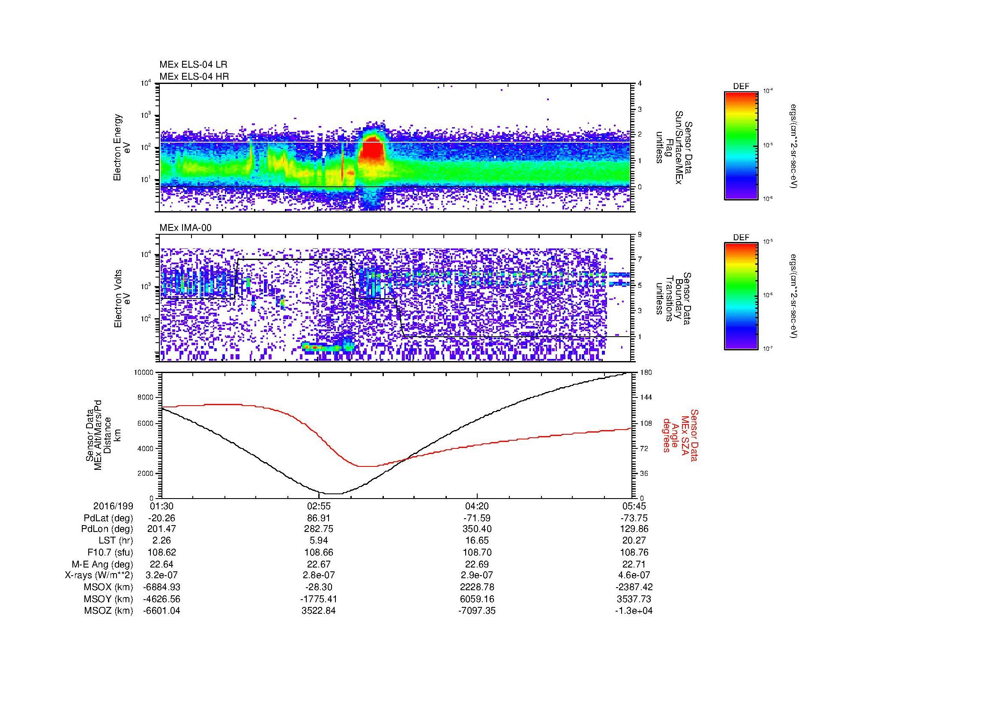The image size is (1002, 708).
Task: Select the MSOY (km) row label
Action: (x=108, y=599)
